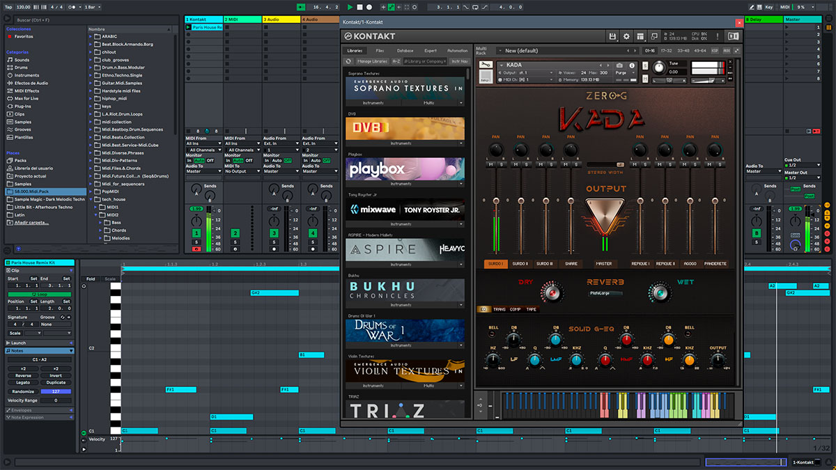The width and height of the screenshot is (836, 470).
Task: Switch to Kontakt Database tab
Action: 405,51
